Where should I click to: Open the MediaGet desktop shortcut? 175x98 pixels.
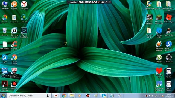point(24,19)
